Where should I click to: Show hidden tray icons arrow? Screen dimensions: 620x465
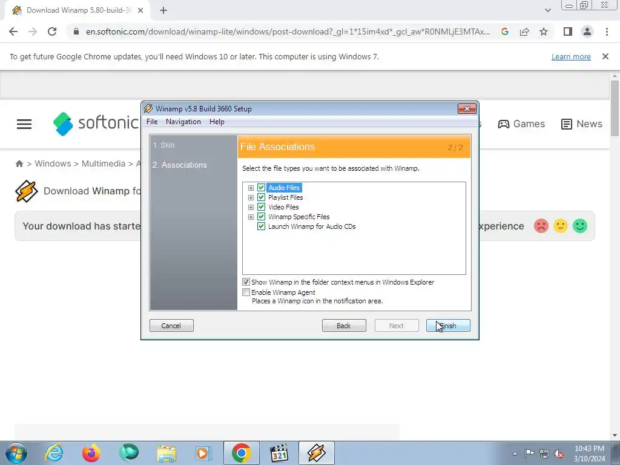tap(515, 453)
